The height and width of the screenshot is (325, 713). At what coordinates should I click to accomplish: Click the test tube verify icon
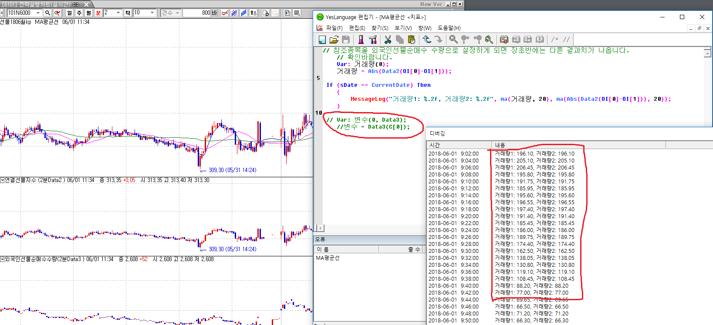[361, 40]
